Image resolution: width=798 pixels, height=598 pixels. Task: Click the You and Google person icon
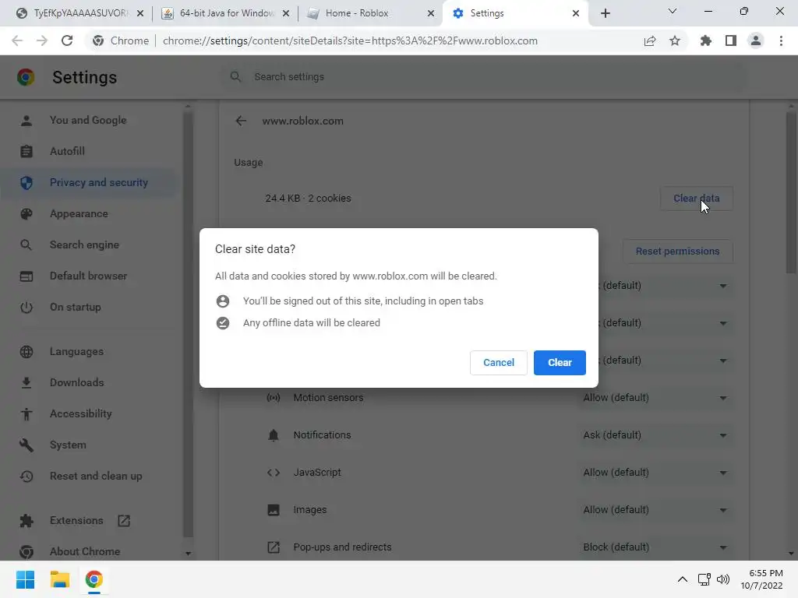click(x=26, y=121)
